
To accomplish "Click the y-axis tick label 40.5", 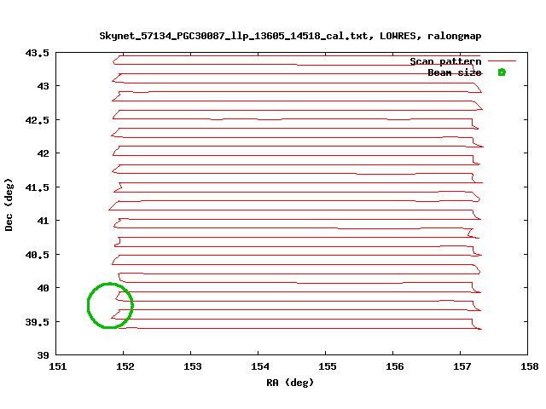I will pyautogui.click(x=38, y=255).
